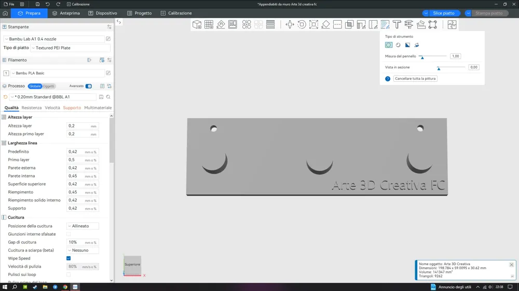Screen dimensions: 519x291
Task: Choose the triangle fill tool type
Action: click(407, 45)
